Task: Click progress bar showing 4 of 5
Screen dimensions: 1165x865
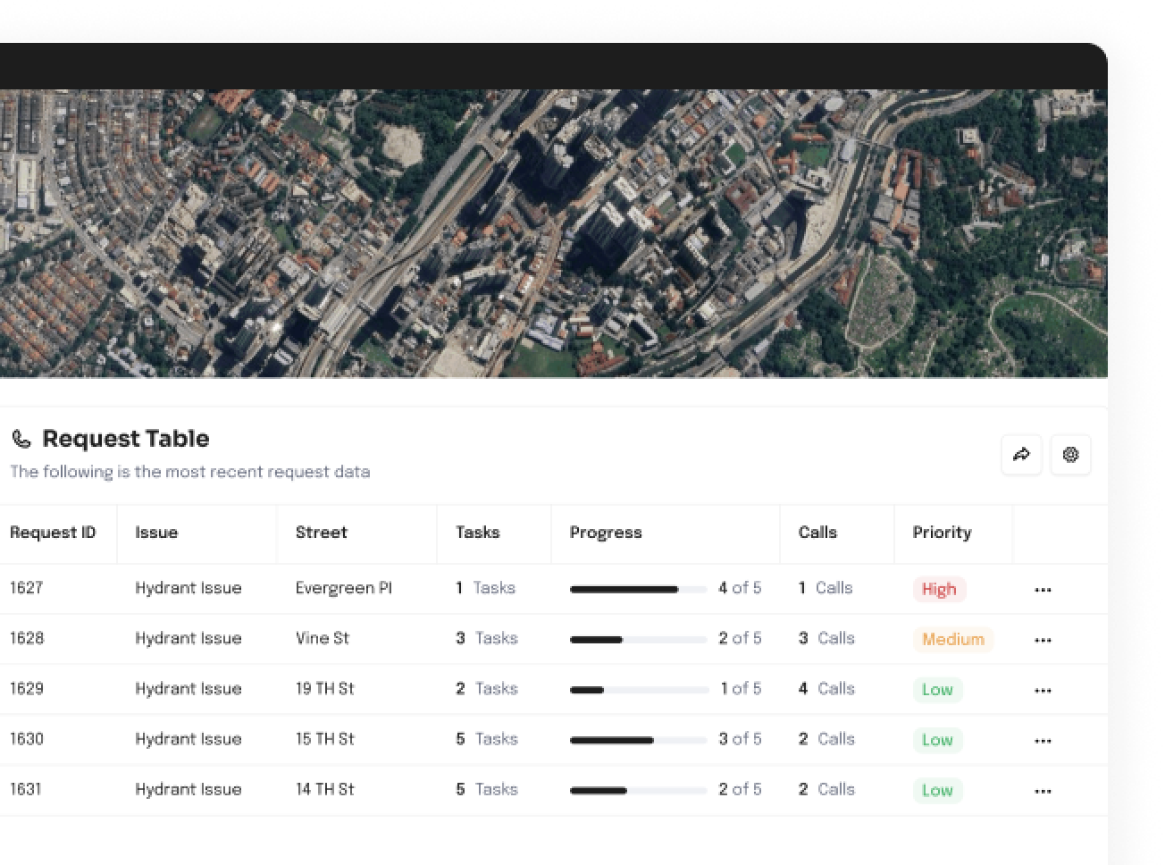Action: [639, 590]
